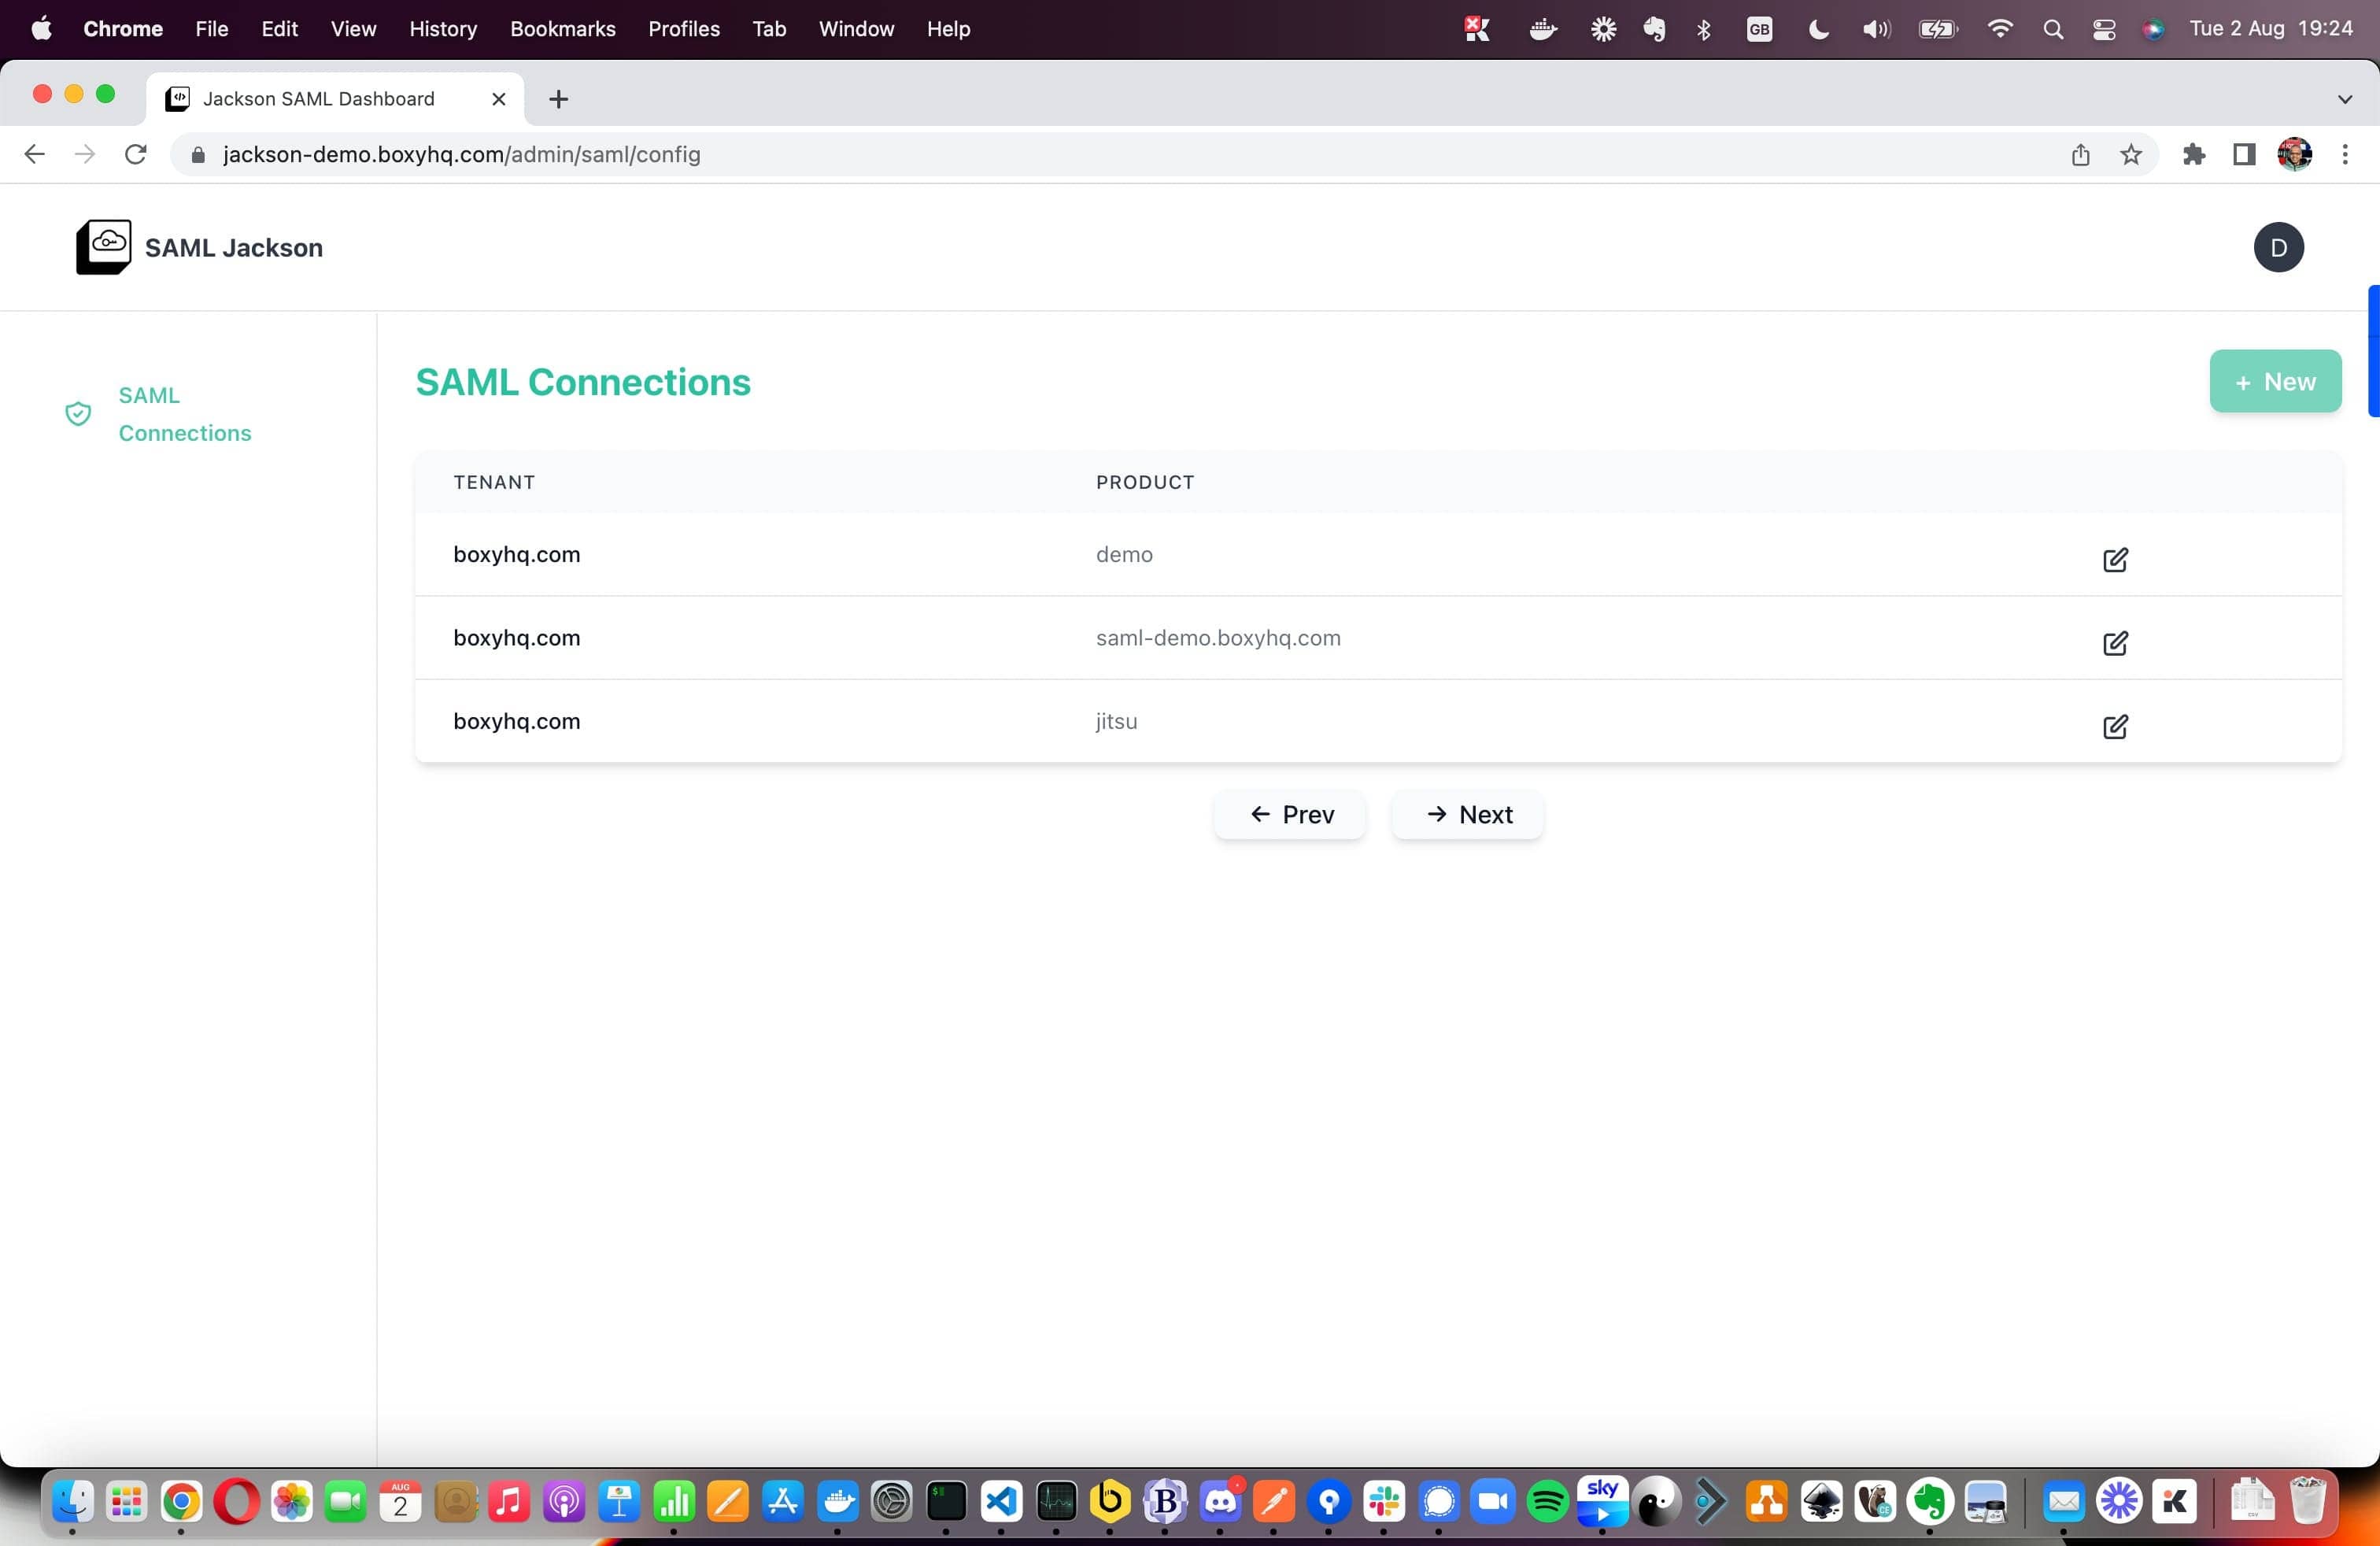Open Chrome's three-dot menu
The width and height of the screenshot is (2380, 1546).
(2346, 155)
